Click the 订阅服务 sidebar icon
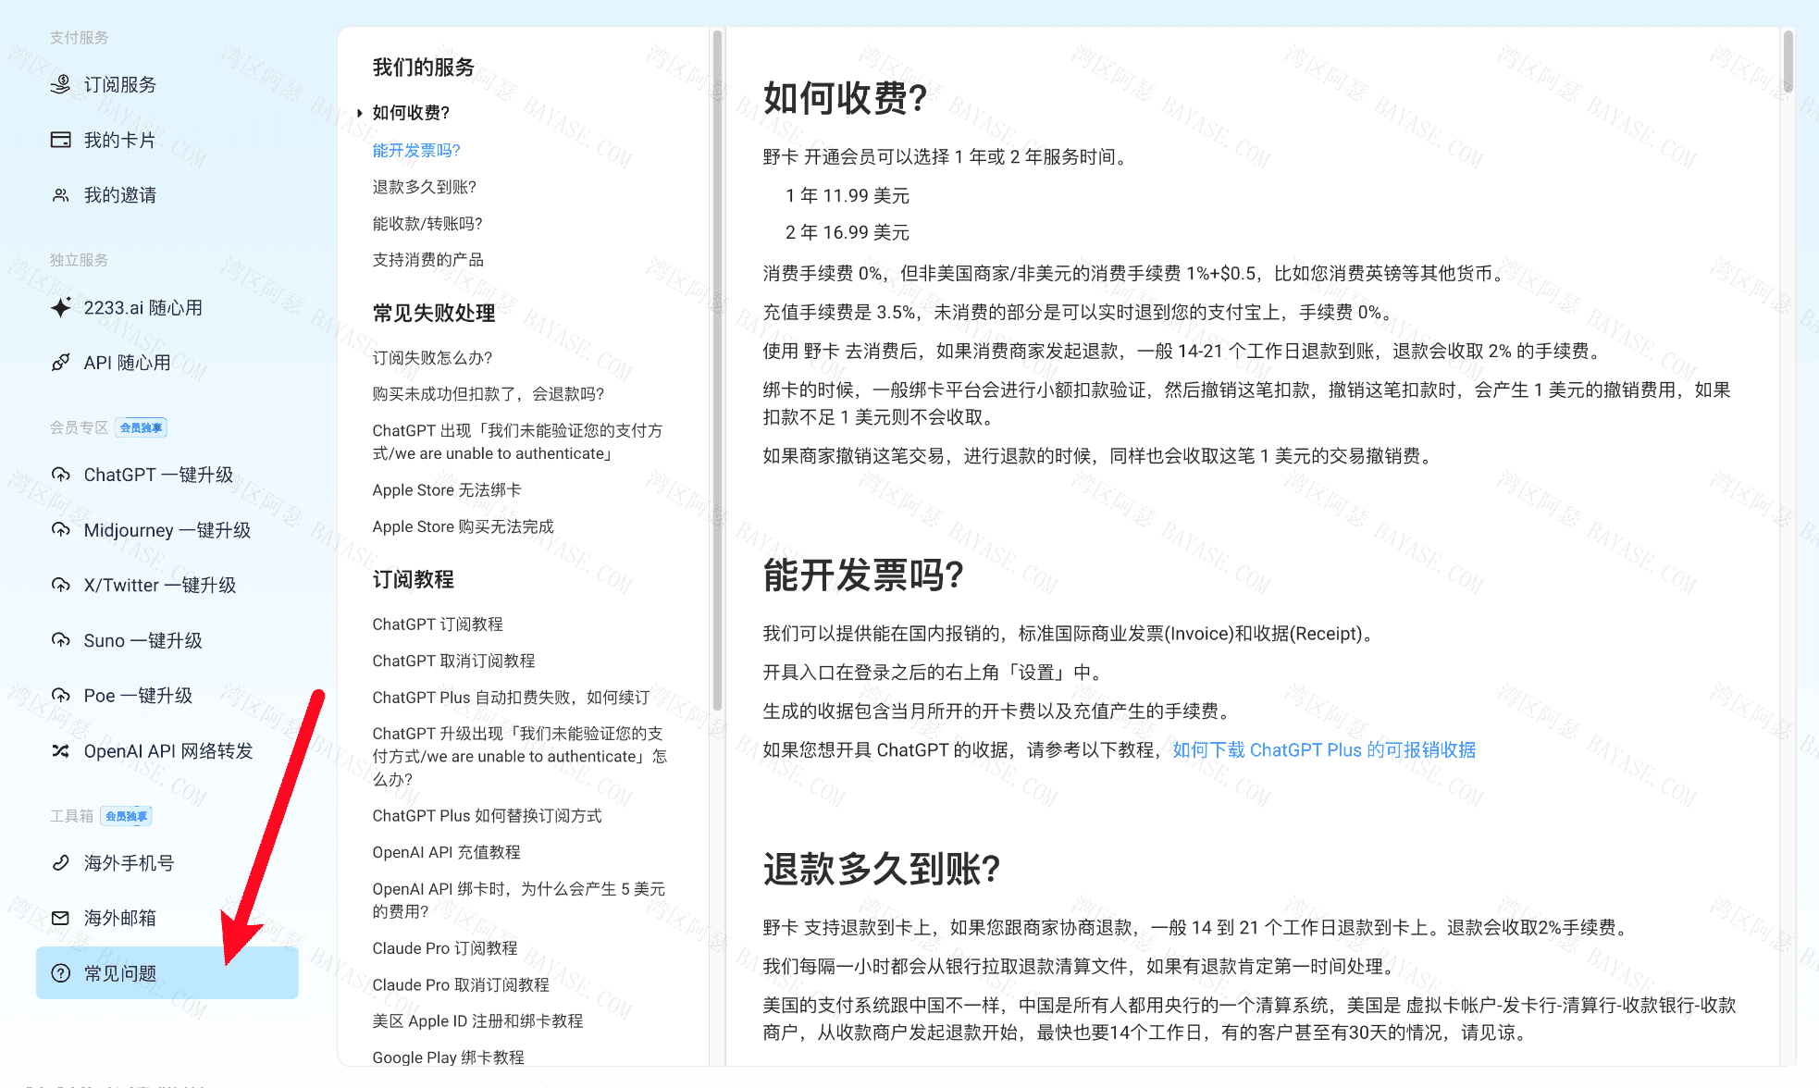Screen dimensions: 1819x1088 (x=60, y=84)
